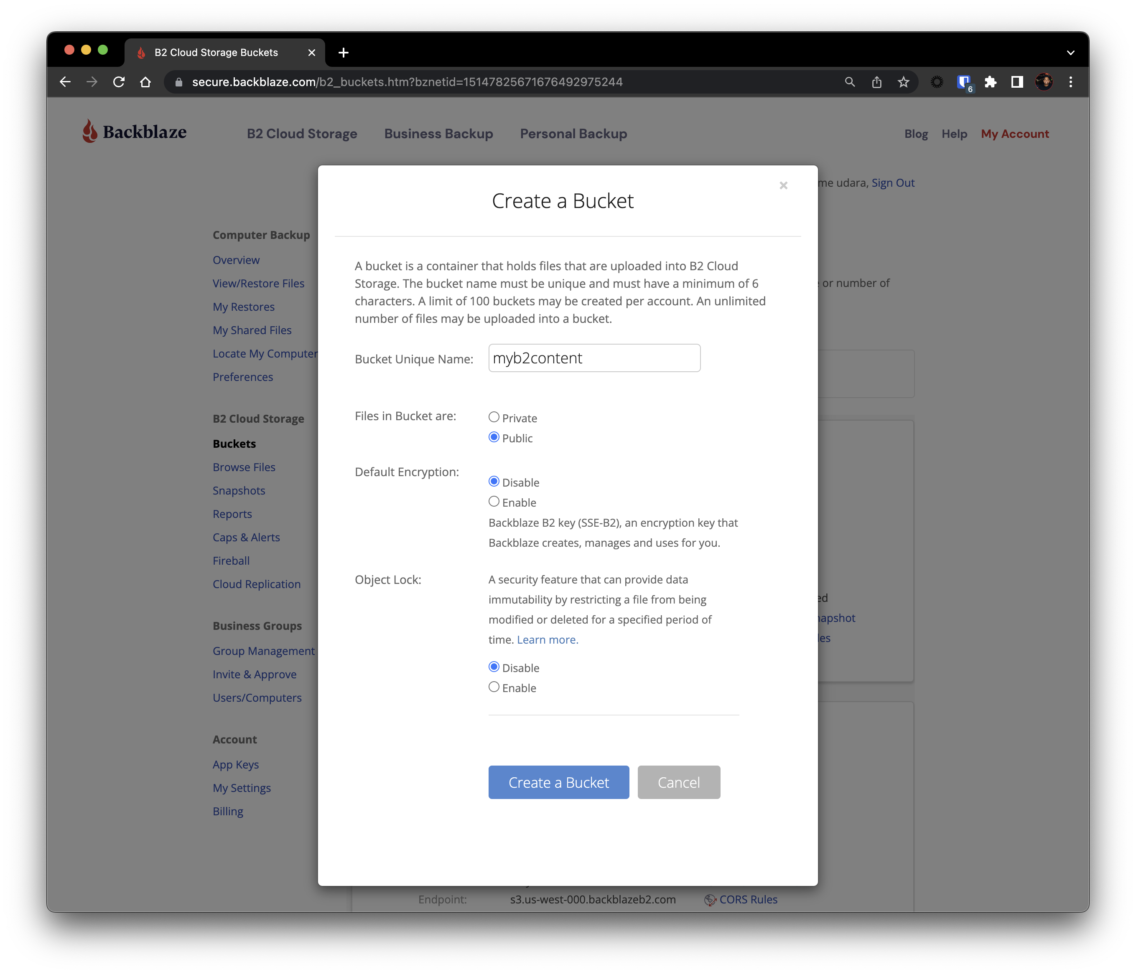
Task: Reload the page using the refresh icon
Action: (119, 81)
